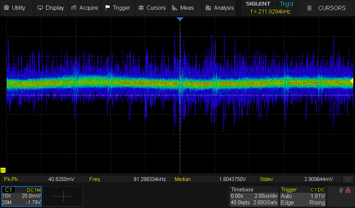Open the Acquire menu
355x208 pixels.
click(x=85, y=8)
